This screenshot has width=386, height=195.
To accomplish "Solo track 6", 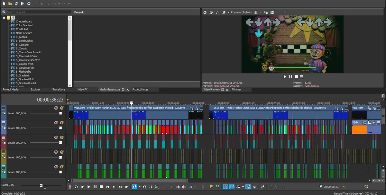I will (61, 152).
